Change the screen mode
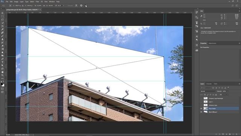Screen dimensions: 241x136 click(2, 92)
